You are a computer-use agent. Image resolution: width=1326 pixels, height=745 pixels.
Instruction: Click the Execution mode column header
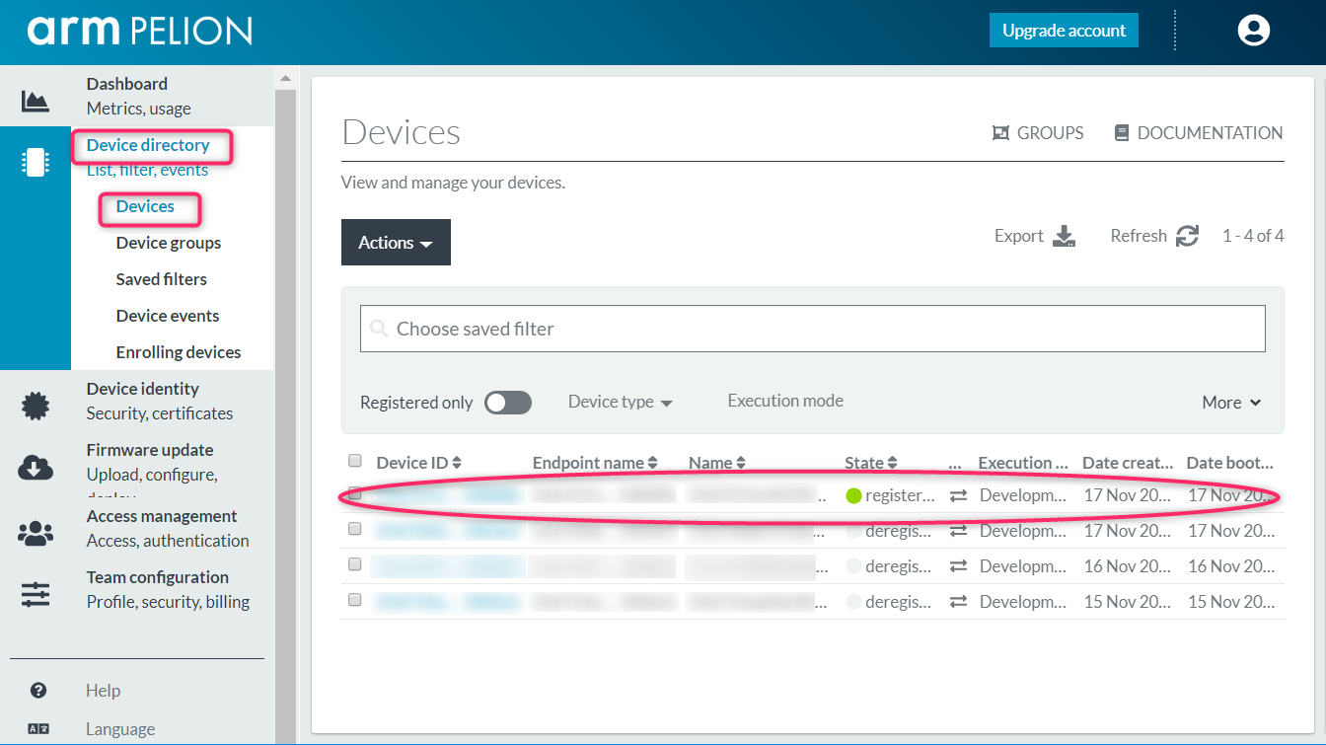coord(1023,463)
